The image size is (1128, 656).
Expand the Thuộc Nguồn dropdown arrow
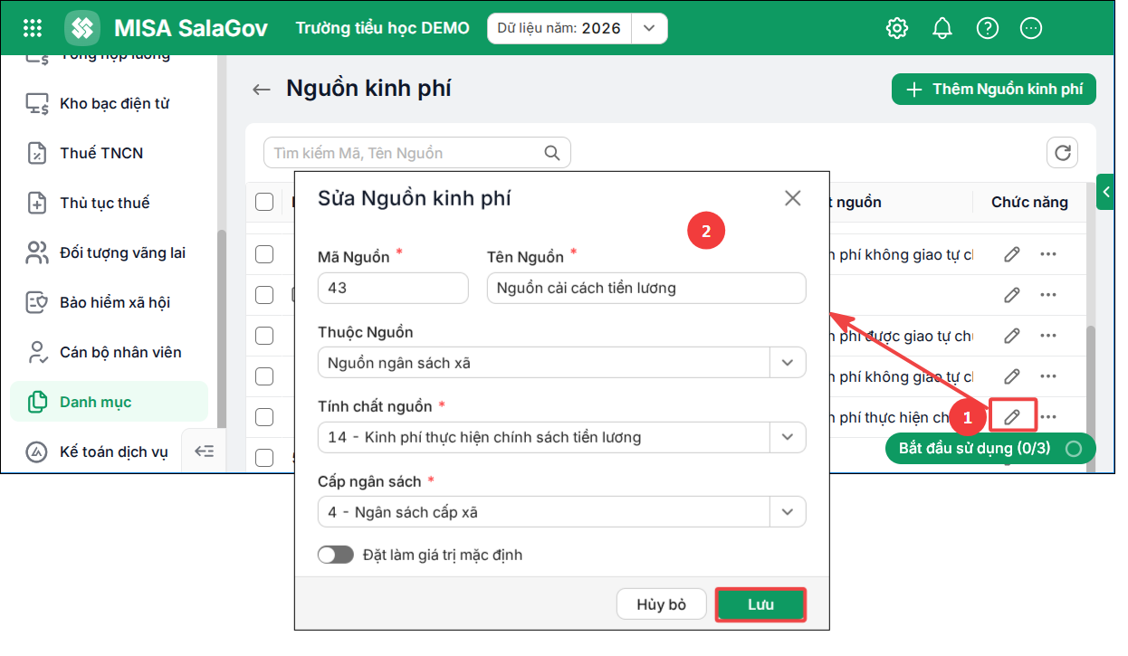click(787, 363)
